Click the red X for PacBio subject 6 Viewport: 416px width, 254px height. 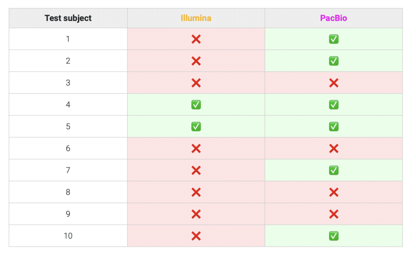click(x=334, y=148)
